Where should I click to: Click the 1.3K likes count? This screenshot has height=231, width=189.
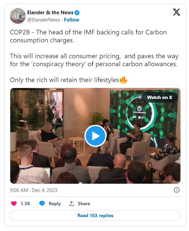(x=25, y=204)
